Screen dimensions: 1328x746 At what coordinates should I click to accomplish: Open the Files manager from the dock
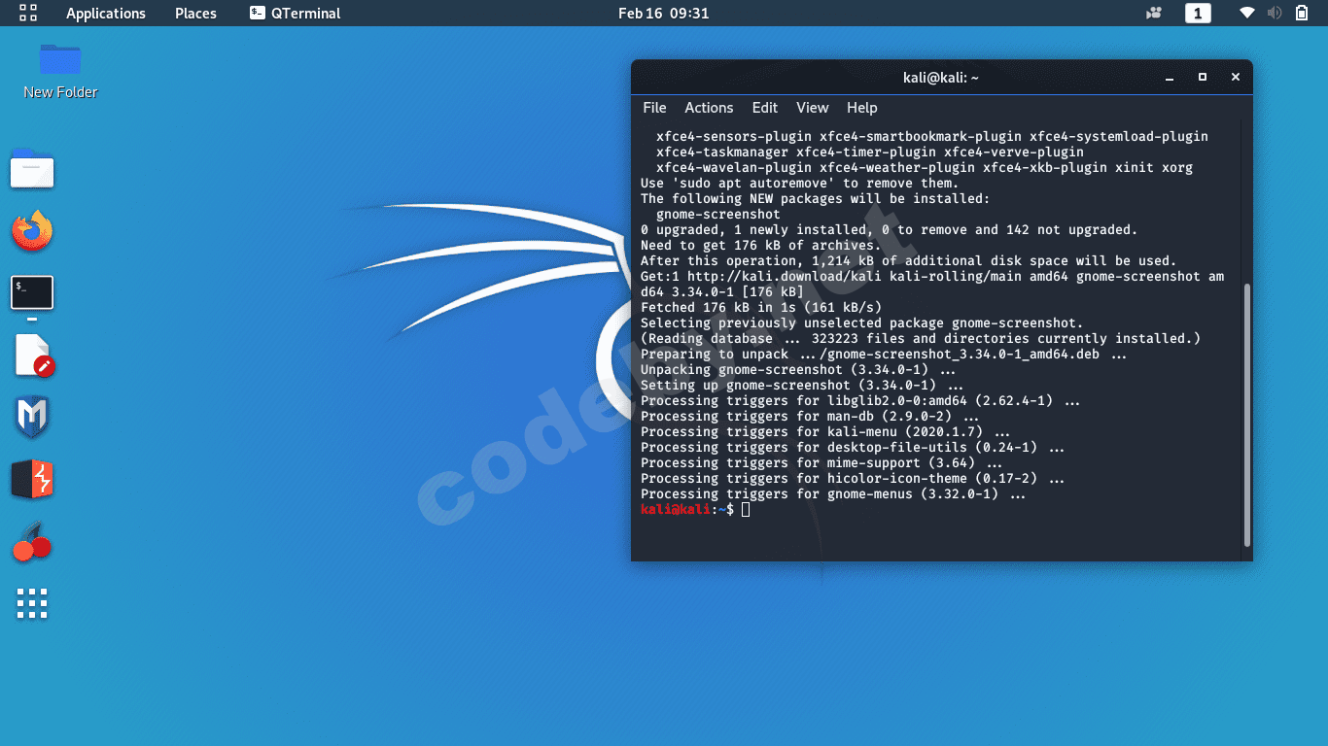pos(32,169)
